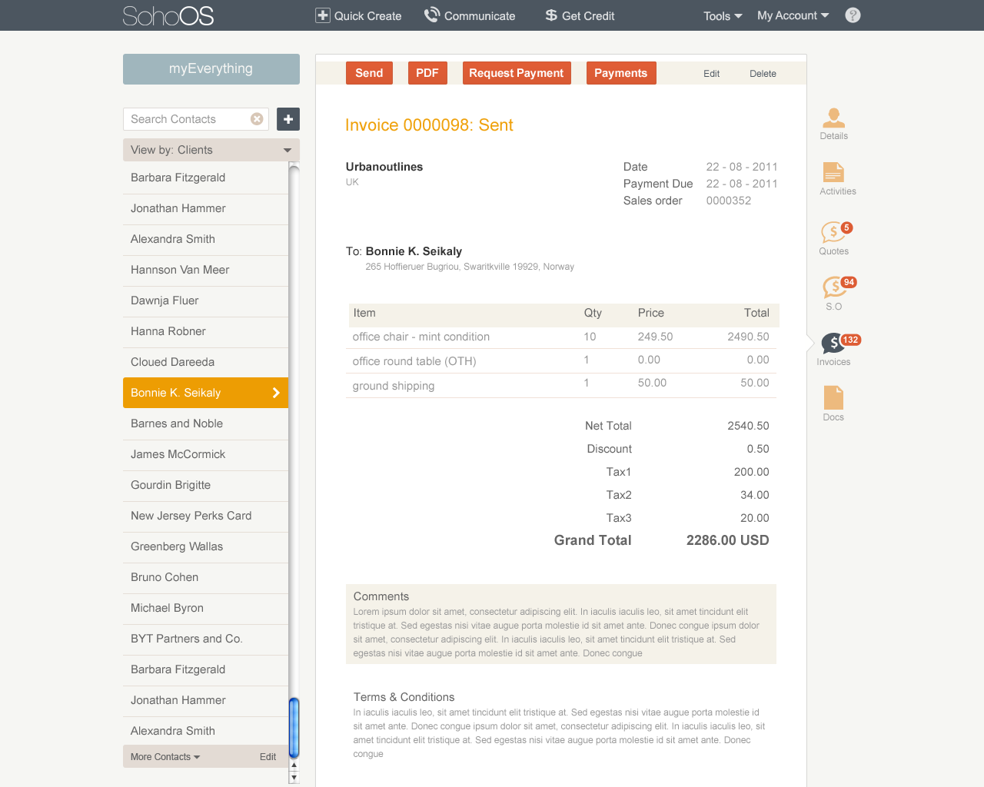This screenshot has width=984, height=787.
Task: Click the chevron on Bonnie K. Seikaly
Action: pyautogui.click(x=276, y=393)
